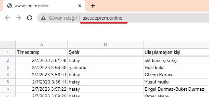Select row 1 header
Screen dimensions: 209x97
8,52
